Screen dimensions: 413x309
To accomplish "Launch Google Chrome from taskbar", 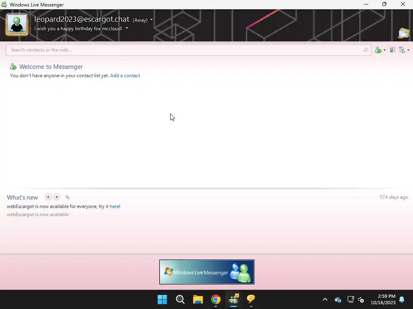I will click(x=216, y=299).
